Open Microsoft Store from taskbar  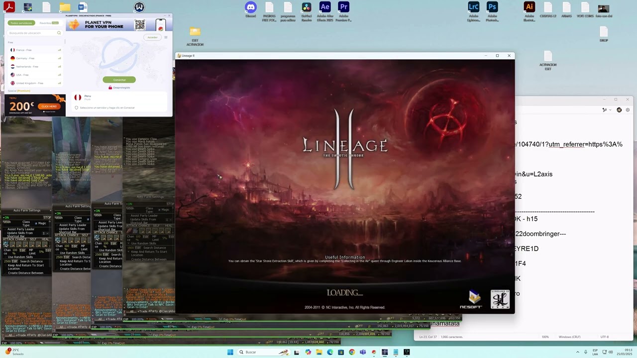(x=340, y=352)
